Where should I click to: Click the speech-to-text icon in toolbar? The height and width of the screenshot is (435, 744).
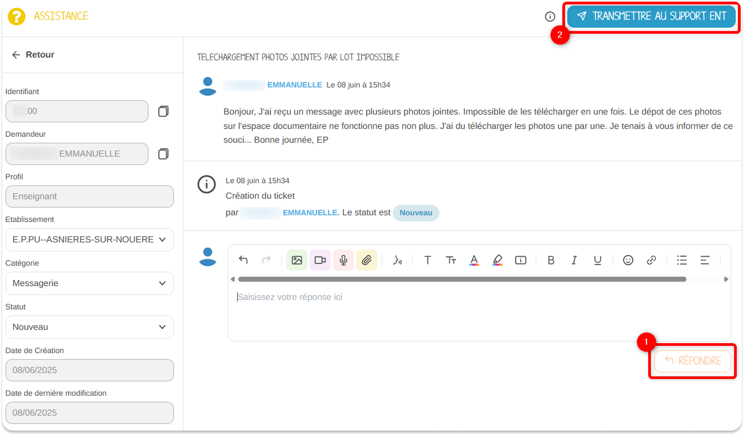click(397, 260)
